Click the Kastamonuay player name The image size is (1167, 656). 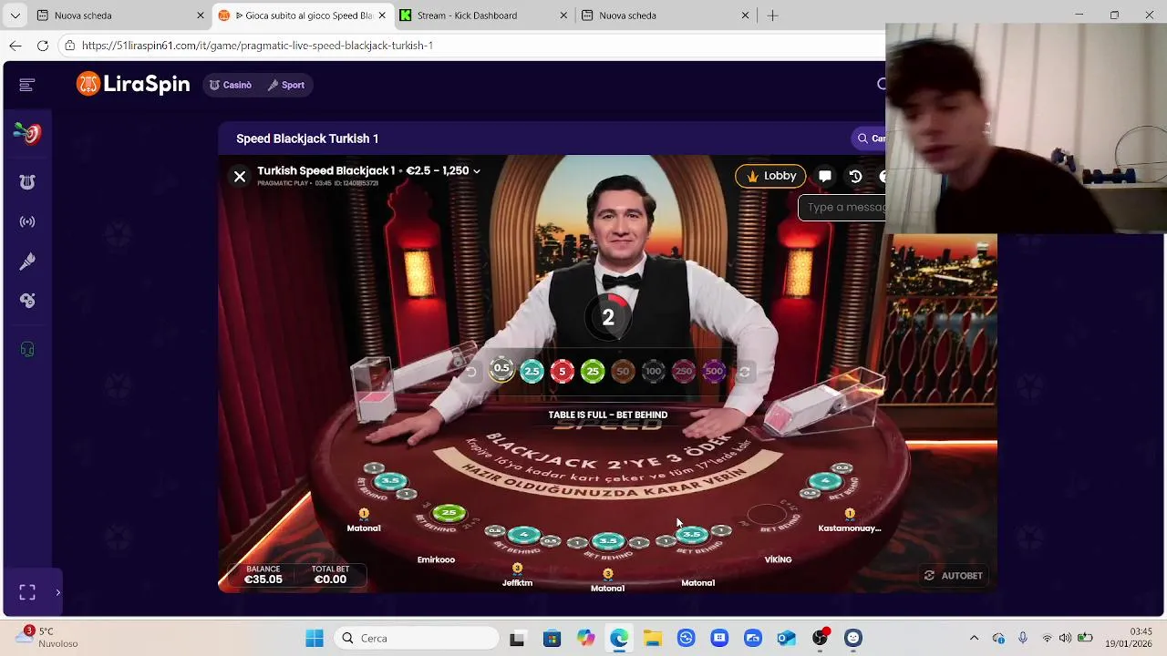point(850,528)
